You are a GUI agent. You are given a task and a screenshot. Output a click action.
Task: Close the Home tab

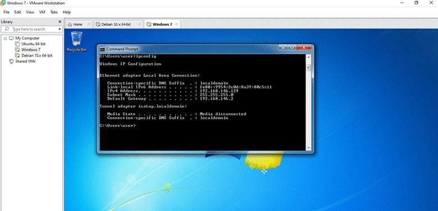coord(89,24)
